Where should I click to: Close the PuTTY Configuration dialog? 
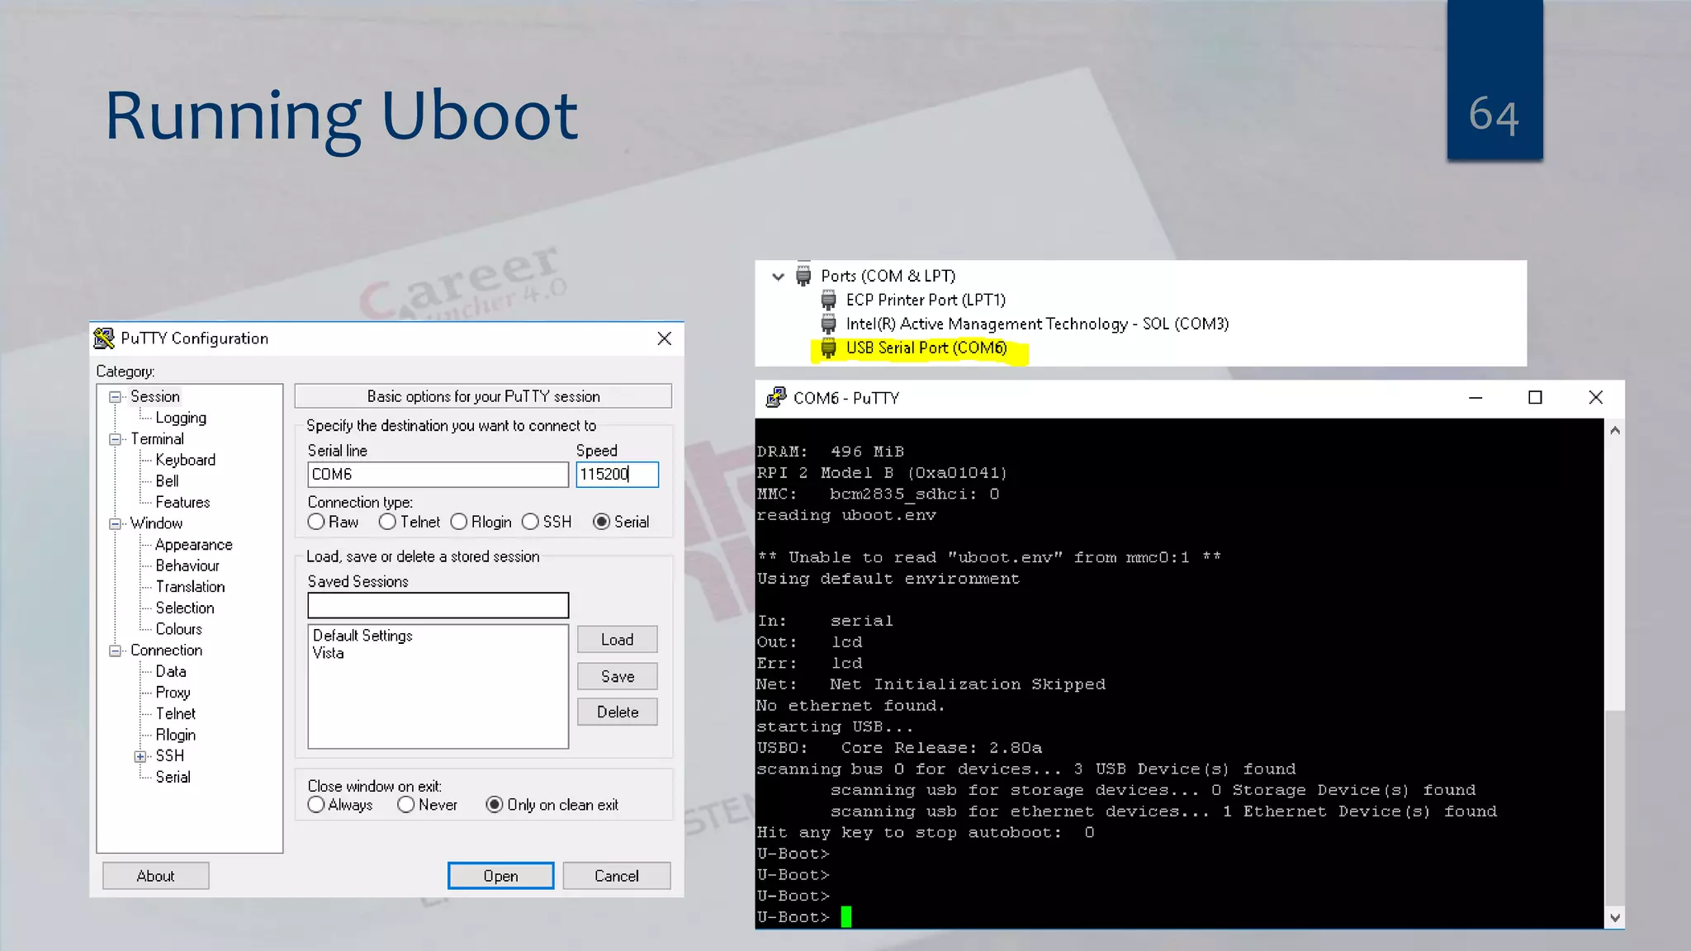(x=664, y=338)
